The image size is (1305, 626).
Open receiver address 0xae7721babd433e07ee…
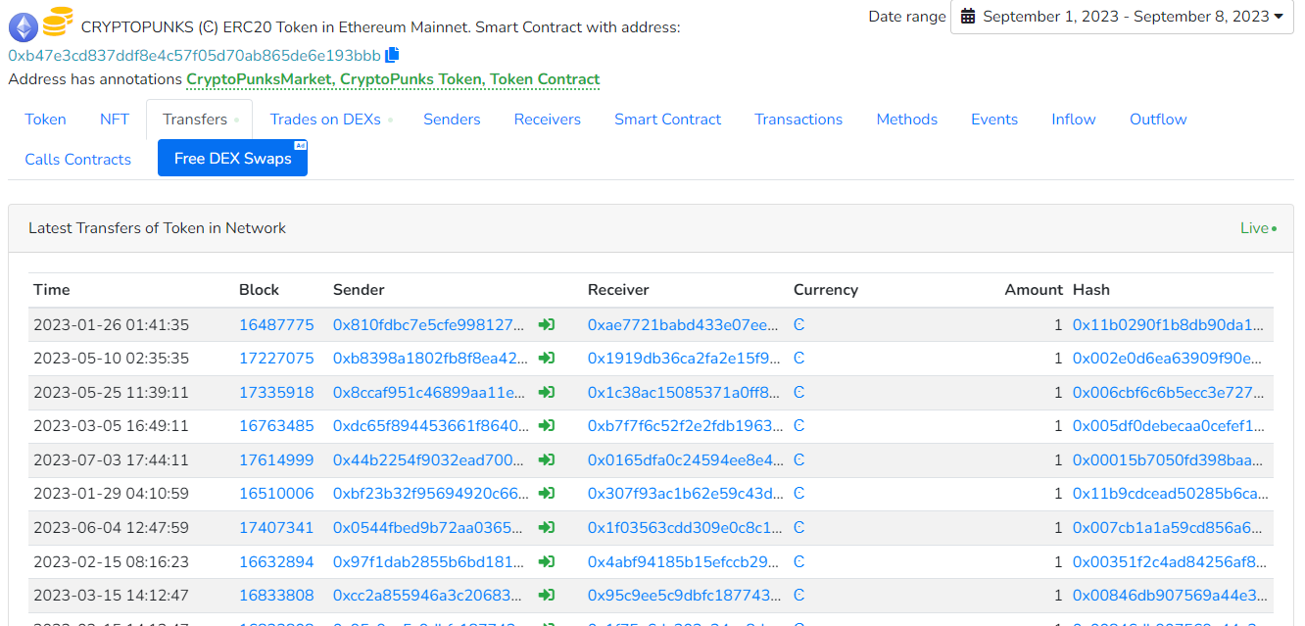click(x=684, y=325)
